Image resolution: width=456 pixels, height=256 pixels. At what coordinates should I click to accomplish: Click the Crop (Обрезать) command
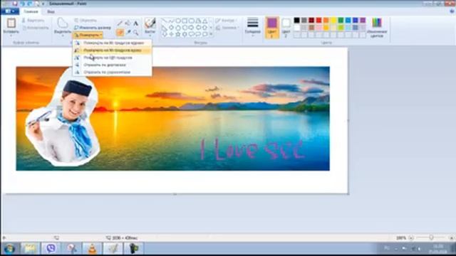(85, 21)
